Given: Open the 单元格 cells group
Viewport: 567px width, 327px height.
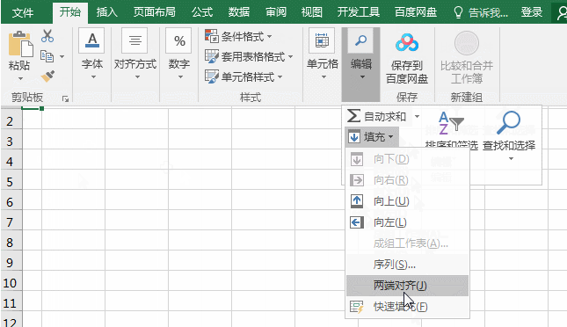Looking at the screenshot, I should pyautogui.click(x=323, y=54).
